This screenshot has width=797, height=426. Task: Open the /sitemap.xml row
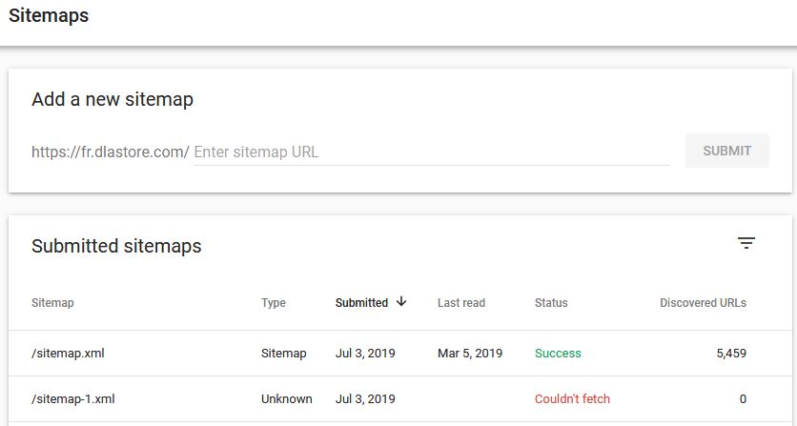(400, 354)
